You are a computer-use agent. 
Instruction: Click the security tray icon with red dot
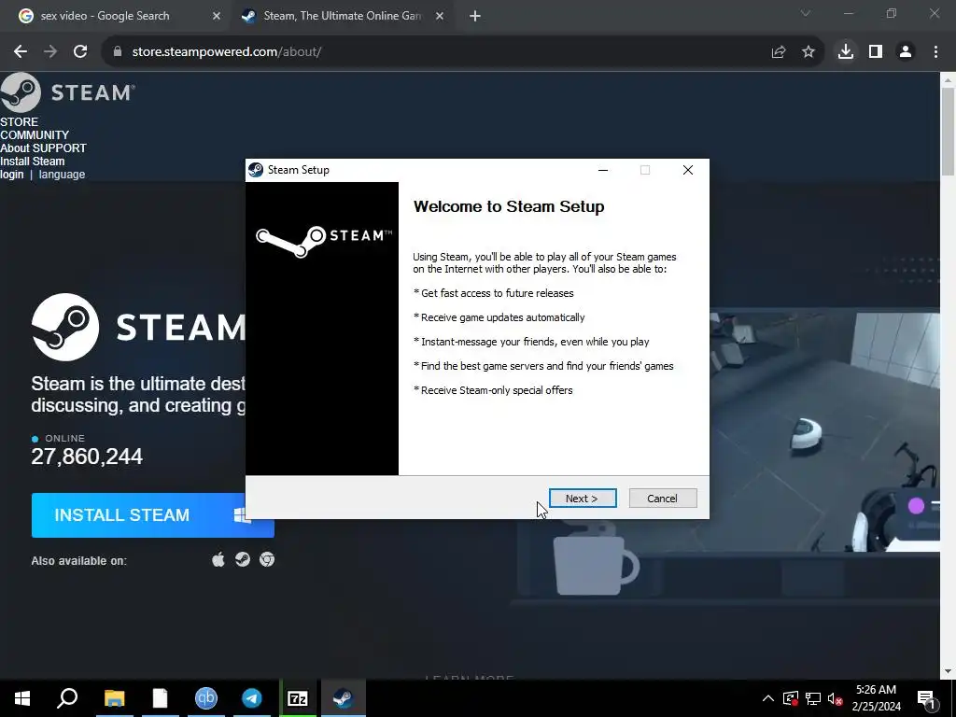point(790,698)
